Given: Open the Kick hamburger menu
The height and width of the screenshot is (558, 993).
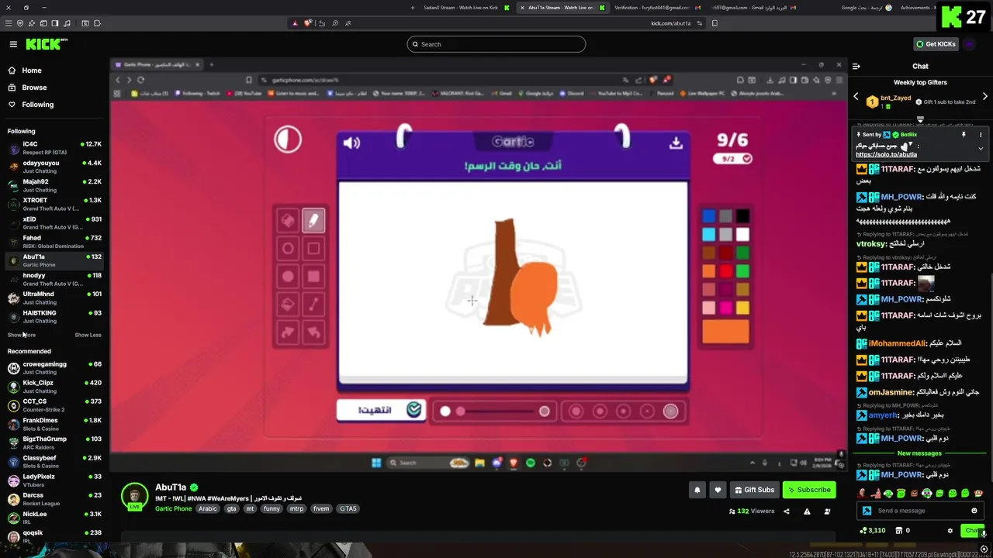Looking at the screenshot, I should (x=13, y=44).
